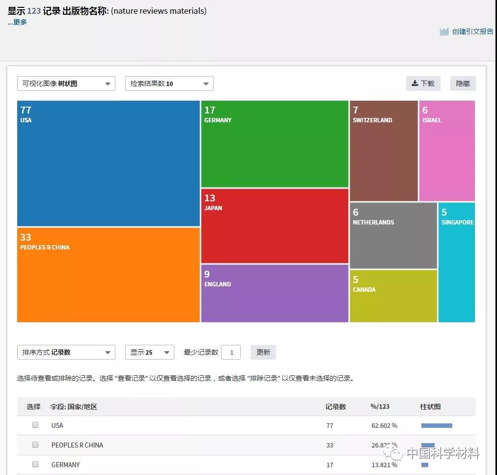
Task: Open the 显示 25 rows dropdown
Action: (149, 352)
